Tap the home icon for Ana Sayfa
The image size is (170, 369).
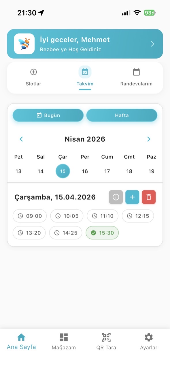click(21, 336)
